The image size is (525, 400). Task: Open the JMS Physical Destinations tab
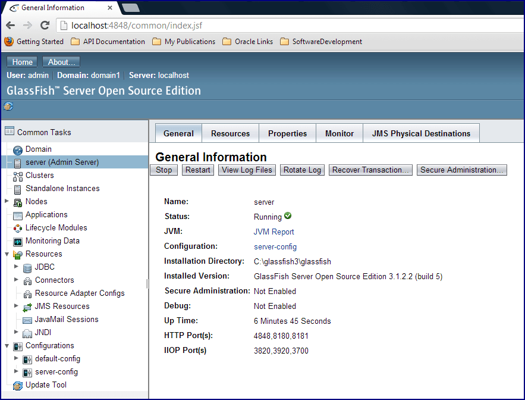[x=421, y=133]
